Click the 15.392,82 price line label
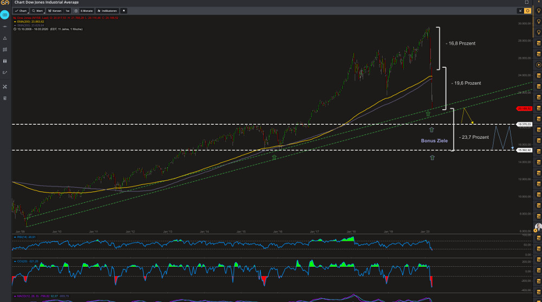This screenshot has width=542, height=302. (524, 150)
